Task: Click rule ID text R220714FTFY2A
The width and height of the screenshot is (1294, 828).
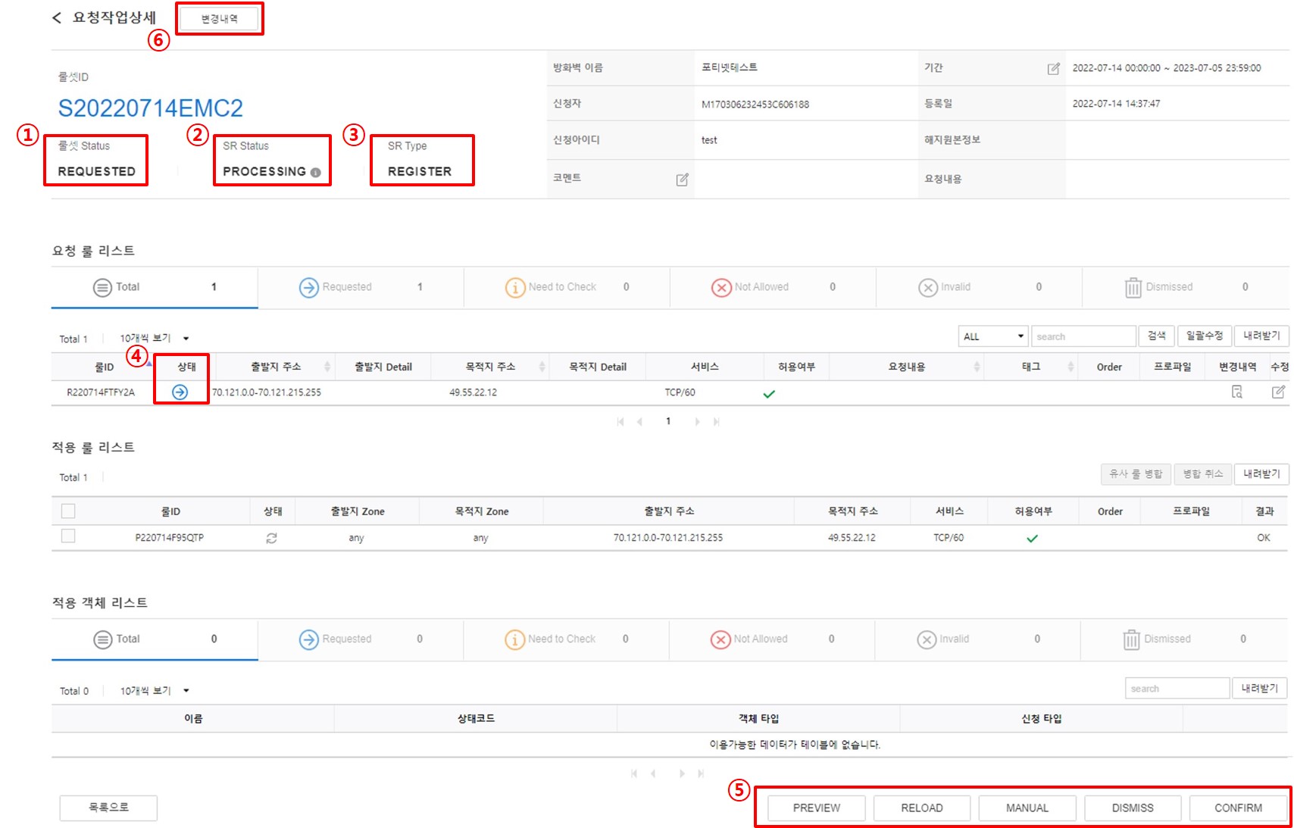Action: pyautogui.click(x=101, y=392)
